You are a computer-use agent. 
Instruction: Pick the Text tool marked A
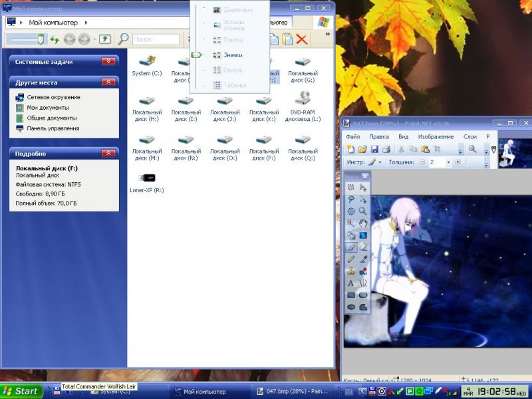click(x=351, y=283)
